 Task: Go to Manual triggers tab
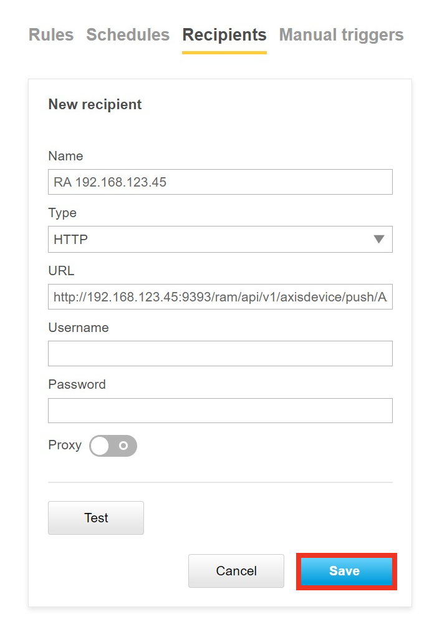341,35
